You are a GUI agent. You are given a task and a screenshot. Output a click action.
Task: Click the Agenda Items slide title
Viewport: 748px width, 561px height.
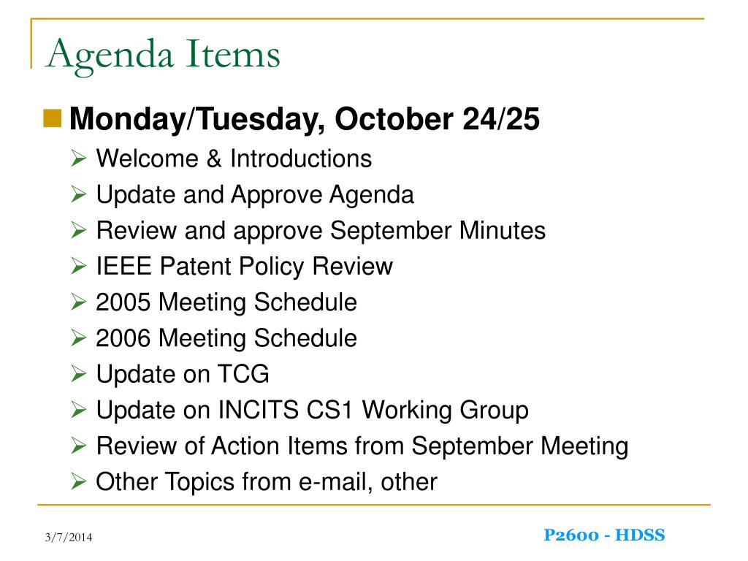point(163,56)
